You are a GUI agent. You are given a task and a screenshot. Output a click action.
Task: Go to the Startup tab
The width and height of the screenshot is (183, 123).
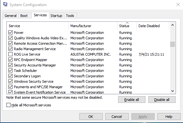click(x=56, y=16)
